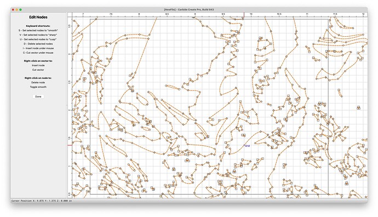Close the Carbide Create window with red button
This screenshot has height=217, width=378.
coord(13,10)
